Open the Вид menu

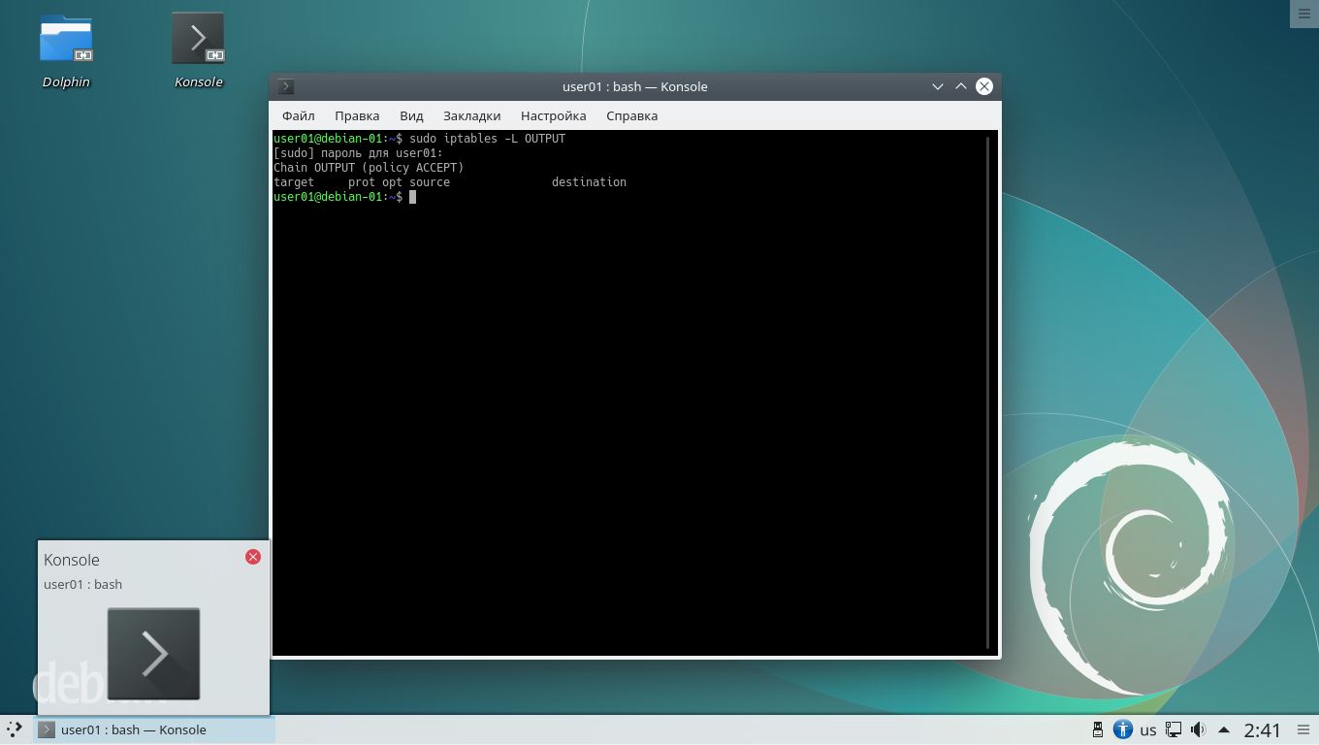(411, 115)
